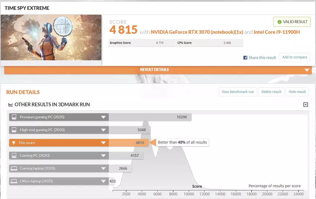Click the High-end gaming PC monitor icon
316x199 pixels.
14,130
